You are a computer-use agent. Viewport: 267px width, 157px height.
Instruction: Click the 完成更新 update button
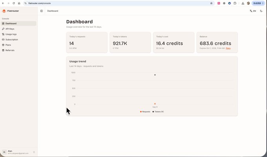click(x=258, y=3)
